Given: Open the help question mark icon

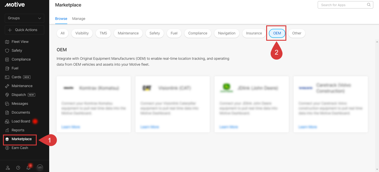Looking at the screenshot, I should tap(18, 168).
